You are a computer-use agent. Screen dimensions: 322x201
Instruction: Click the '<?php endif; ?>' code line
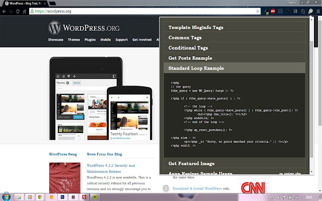point(183,146)
